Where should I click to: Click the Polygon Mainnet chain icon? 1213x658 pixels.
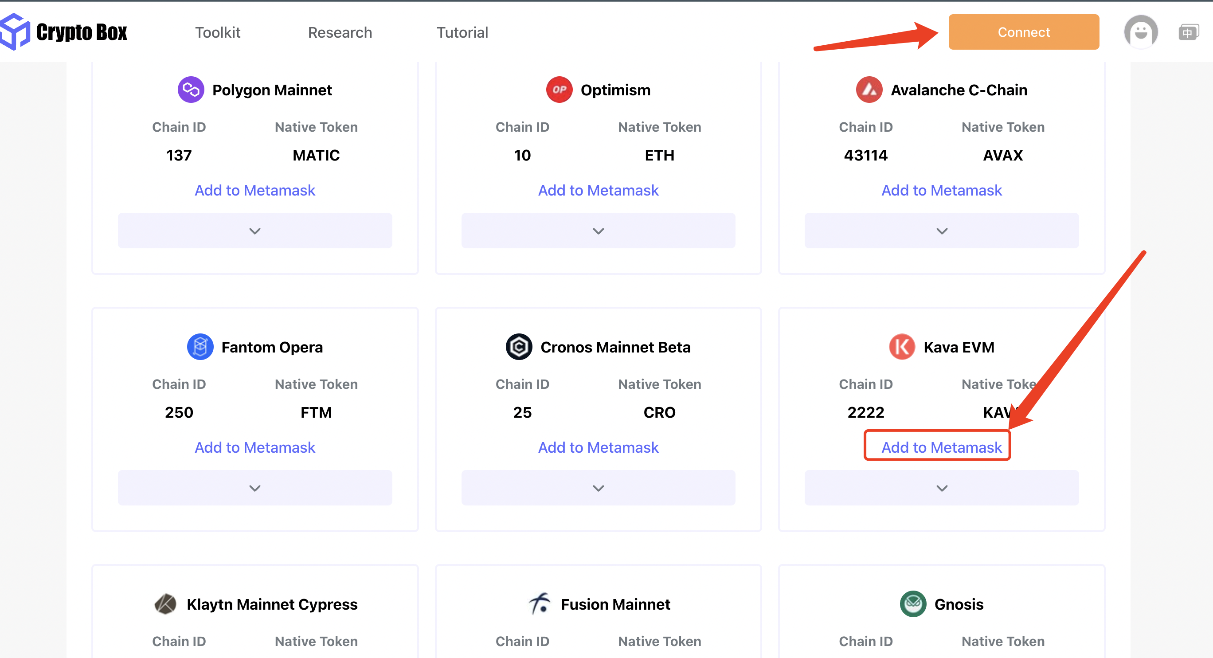coord(191,90)
